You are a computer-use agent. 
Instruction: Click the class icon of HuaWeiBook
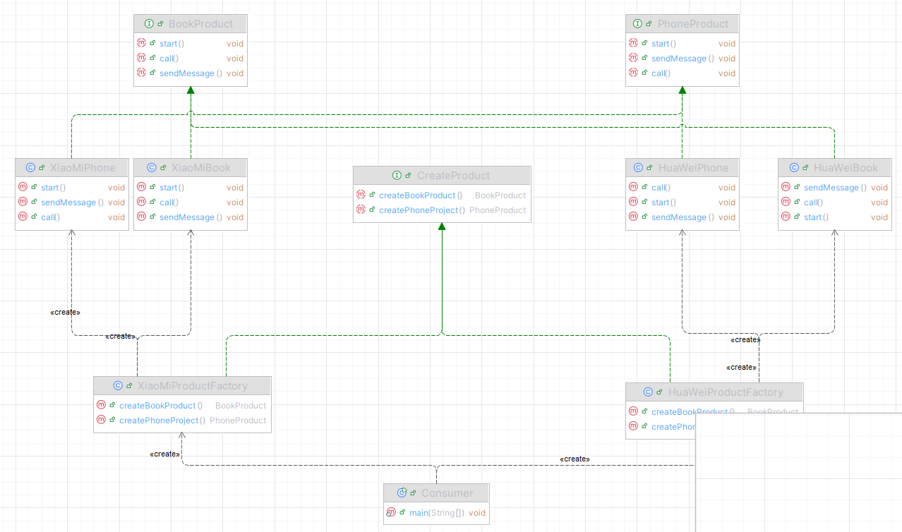tap(794, 168)
